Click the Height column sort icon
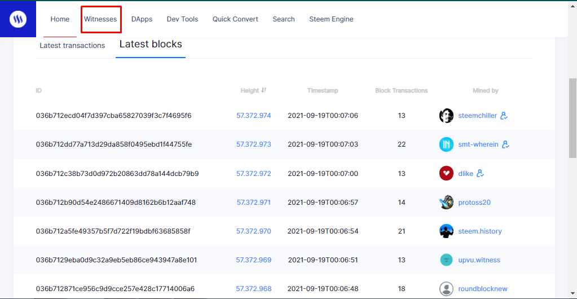This screenshot has width=577, height=299. pyautogui.click(x=264, y=90)
